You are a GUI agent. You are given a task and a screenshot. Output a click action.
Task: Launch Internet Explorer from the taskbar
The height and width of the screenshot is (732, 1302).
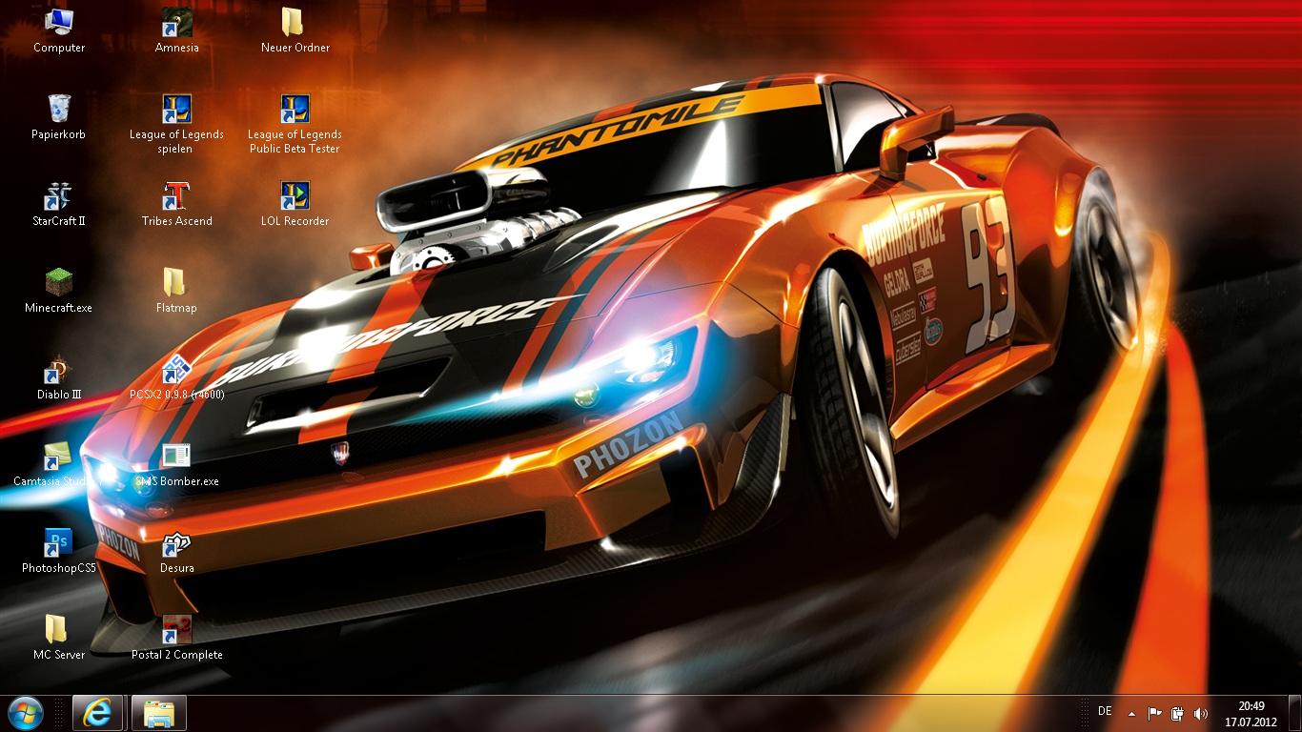(97, 713)
